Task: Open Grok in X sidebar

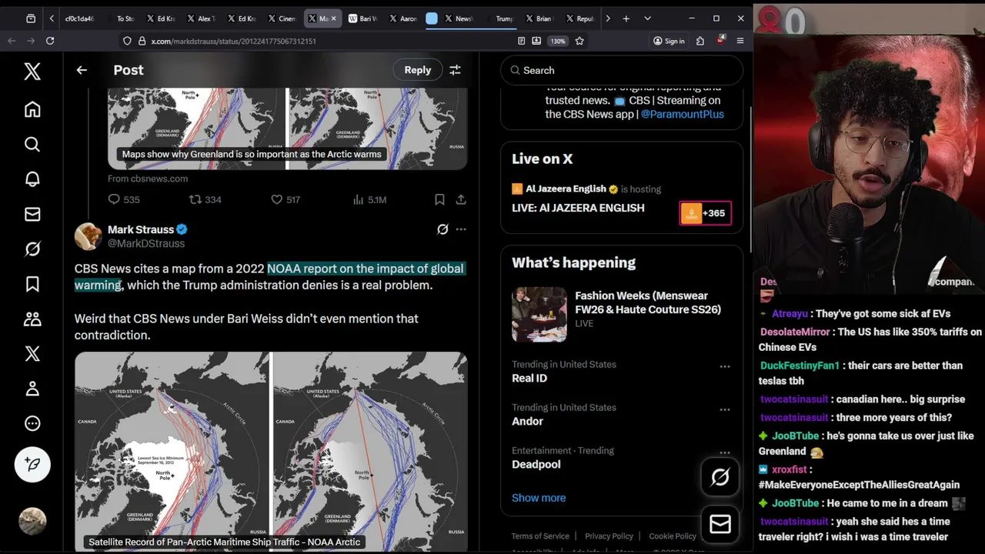Action: (32, 249)
